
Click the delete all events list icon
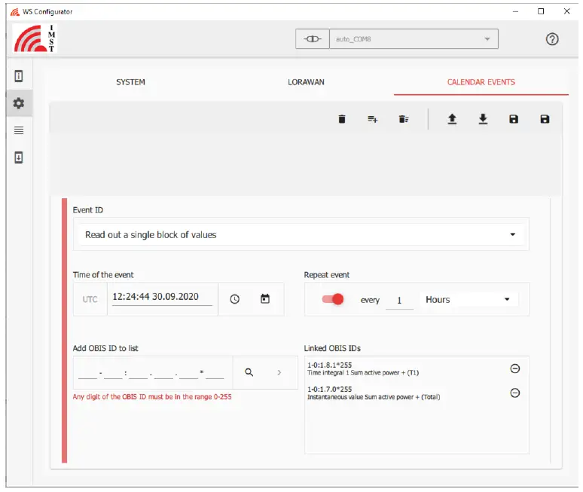click(x=404, y=119)
